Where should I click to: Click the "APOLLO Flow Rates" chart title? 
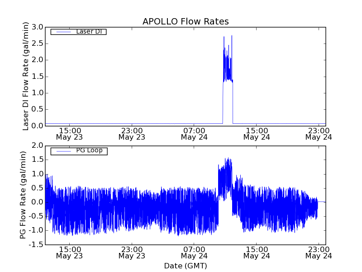[x=186, y=22]
